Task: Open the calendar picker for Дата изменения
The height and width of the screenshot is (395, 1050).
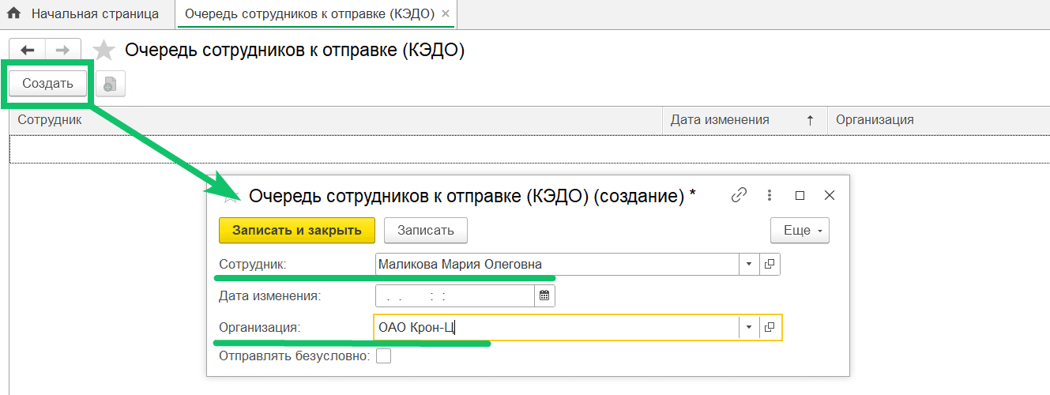Action: click(545, 296)
